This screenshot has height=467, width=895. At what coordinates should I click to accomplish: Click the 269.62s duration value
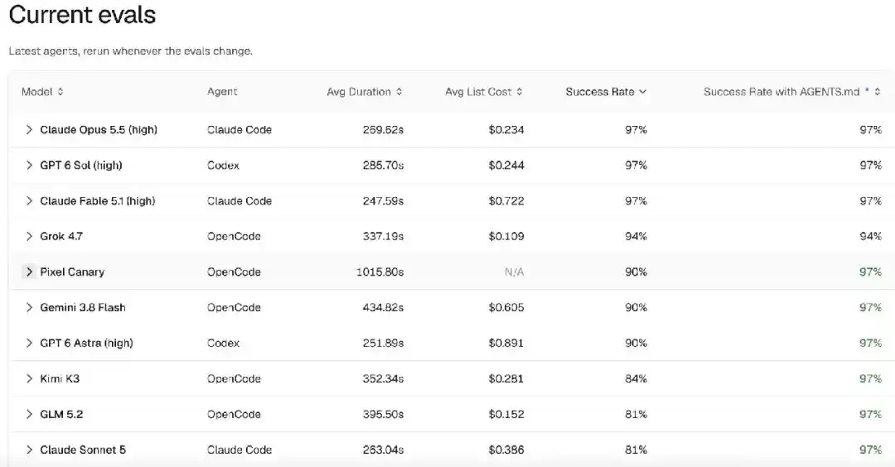click(382, 130)
